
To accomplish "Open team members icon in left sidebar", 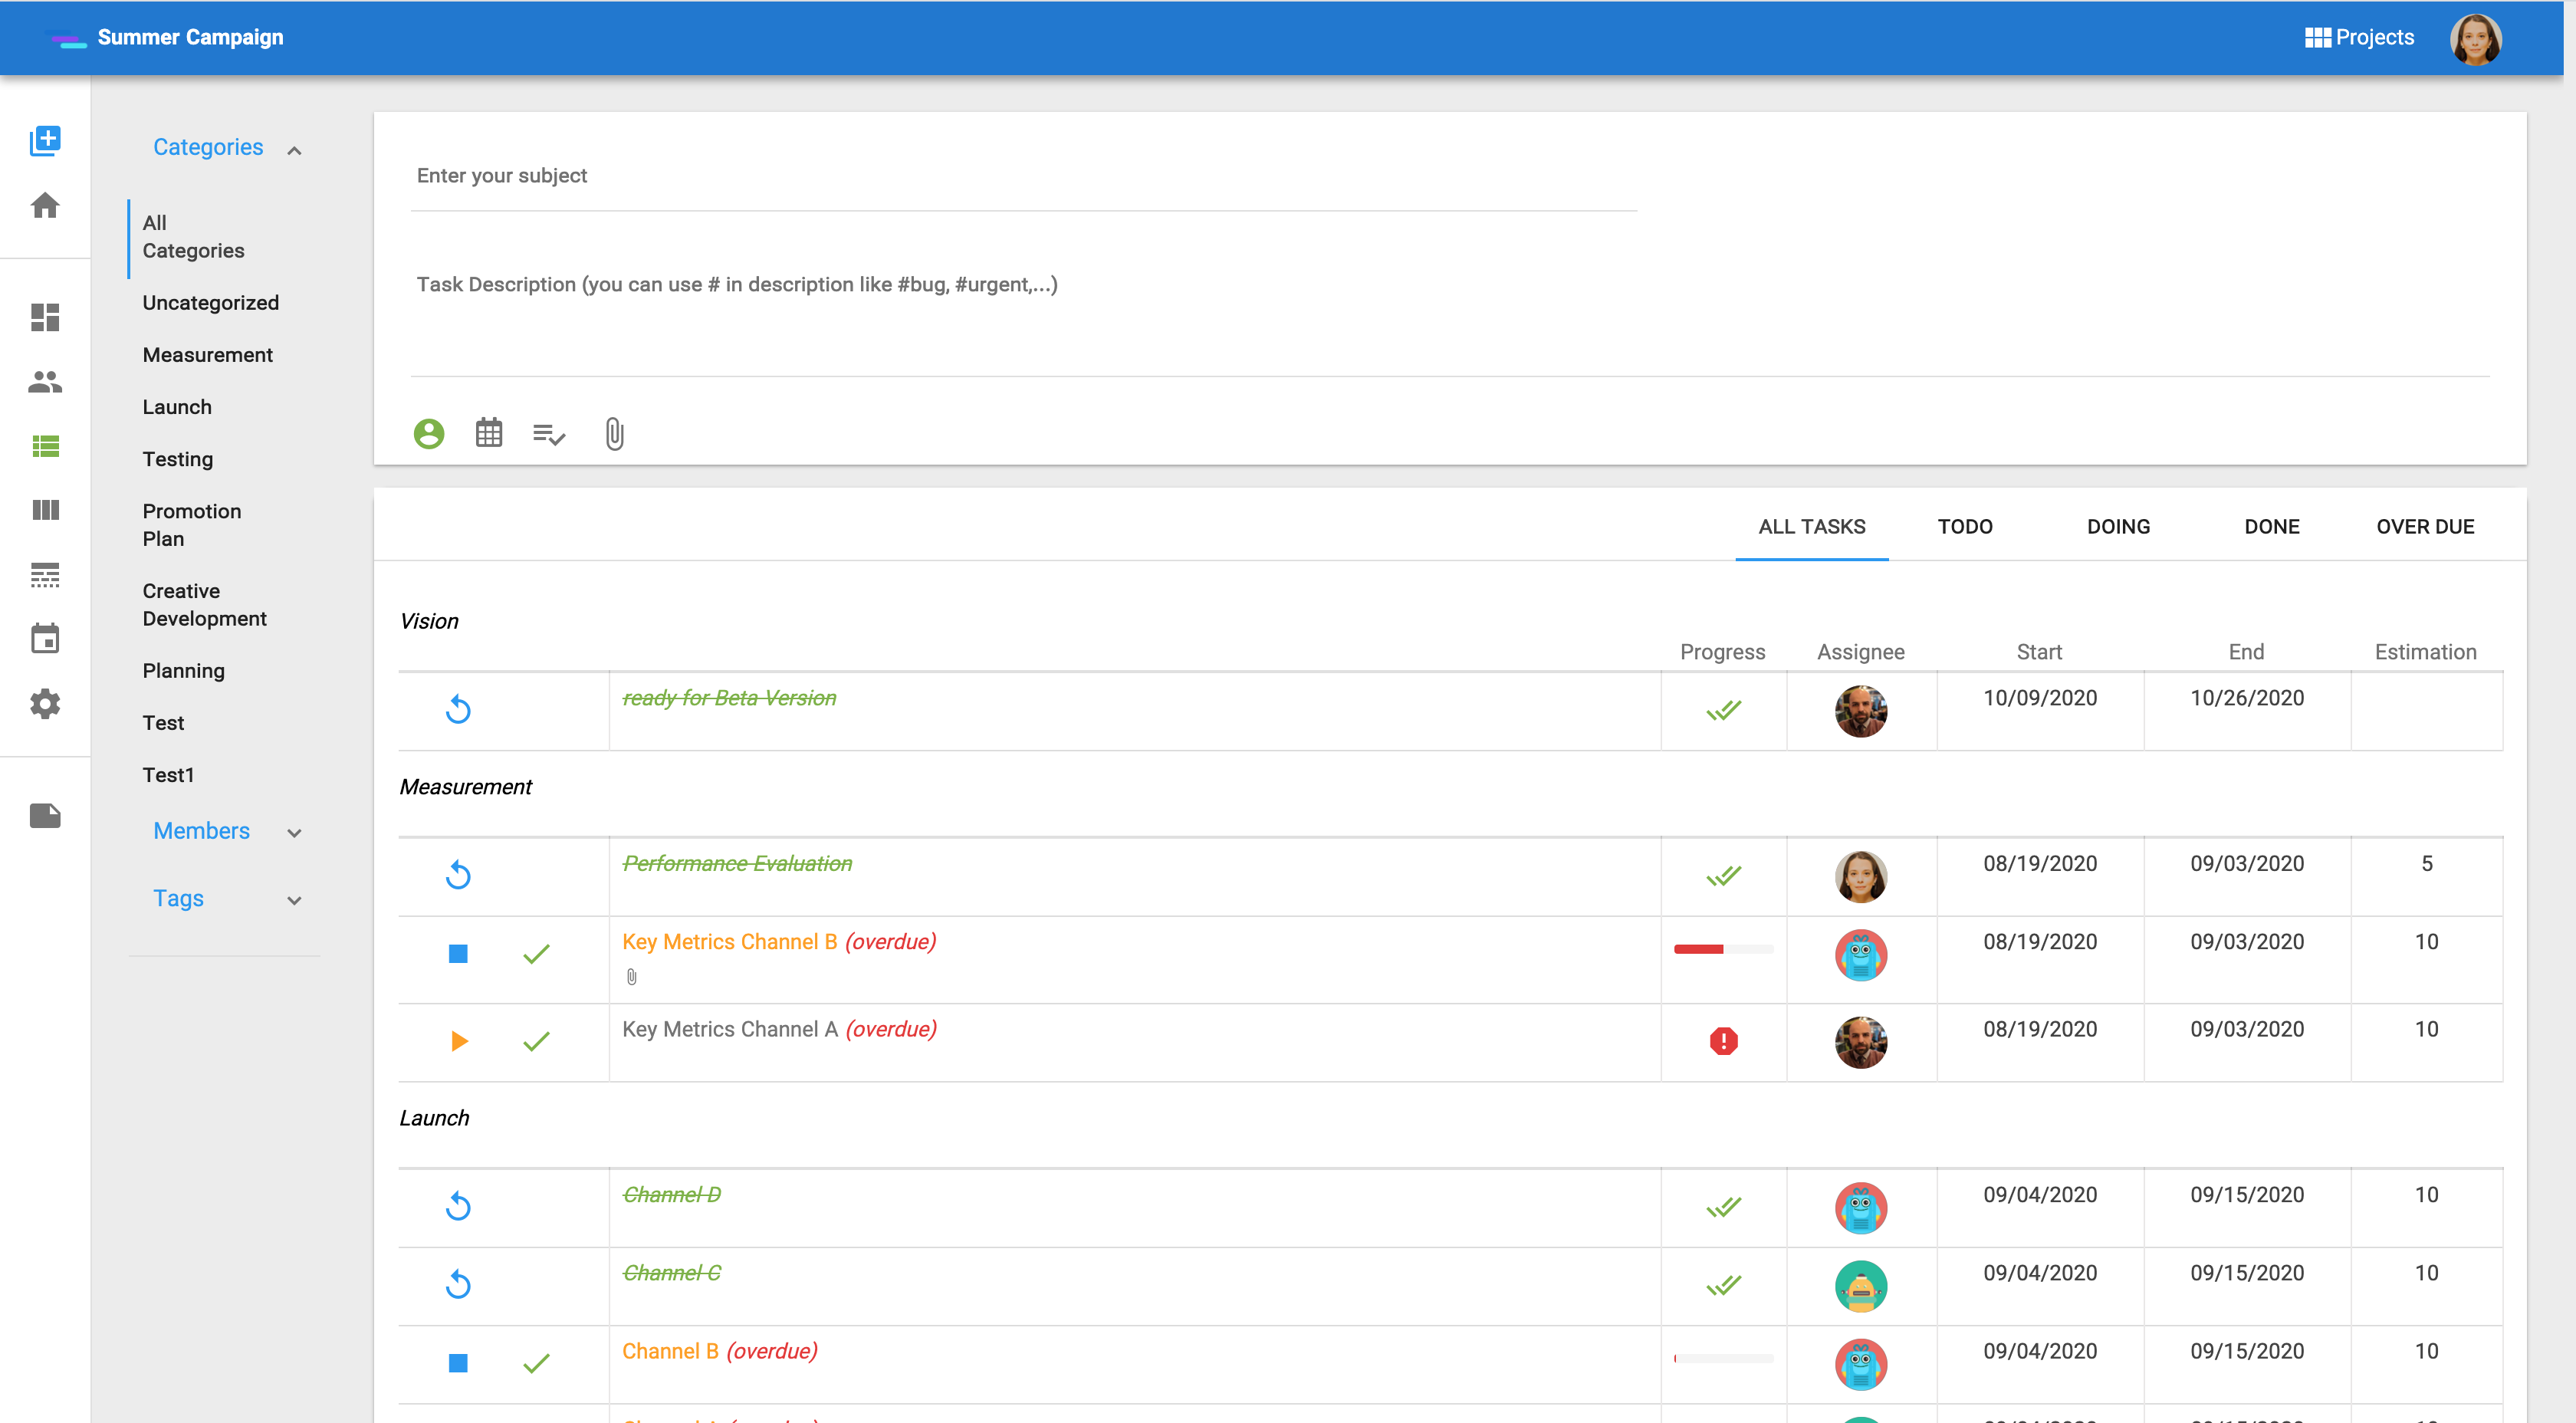I will tap(45, 381).
